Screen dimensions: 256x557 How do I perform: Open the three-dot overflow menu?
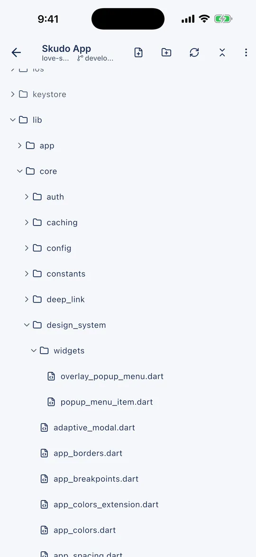point(246,53)
